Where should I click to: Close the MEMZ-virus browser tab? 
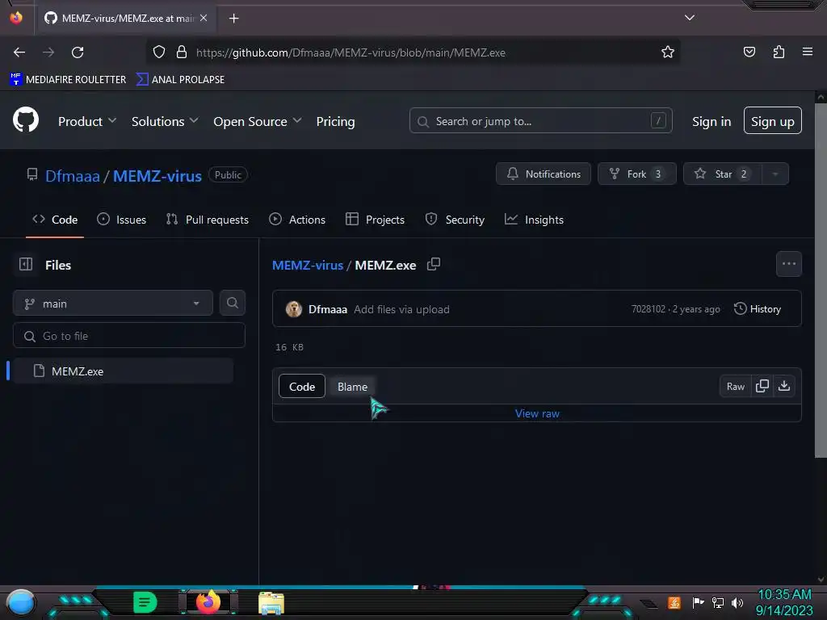pos(204,18)
